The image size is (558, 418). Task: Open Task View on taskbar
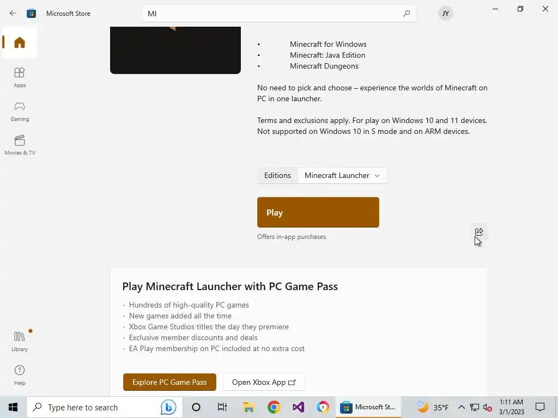[x=222, y=407]
